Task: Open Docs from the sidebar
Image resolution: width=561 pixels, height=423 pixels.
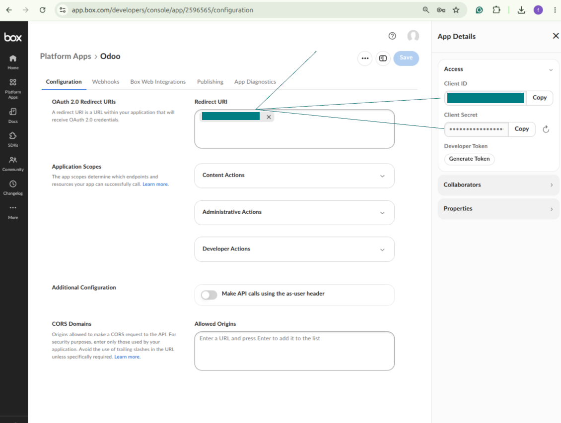Action: (13, 116)
